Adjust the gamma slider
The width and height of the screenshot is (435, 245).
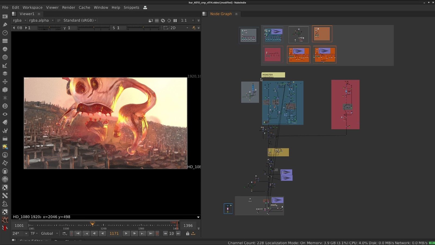tap(94, 28)
